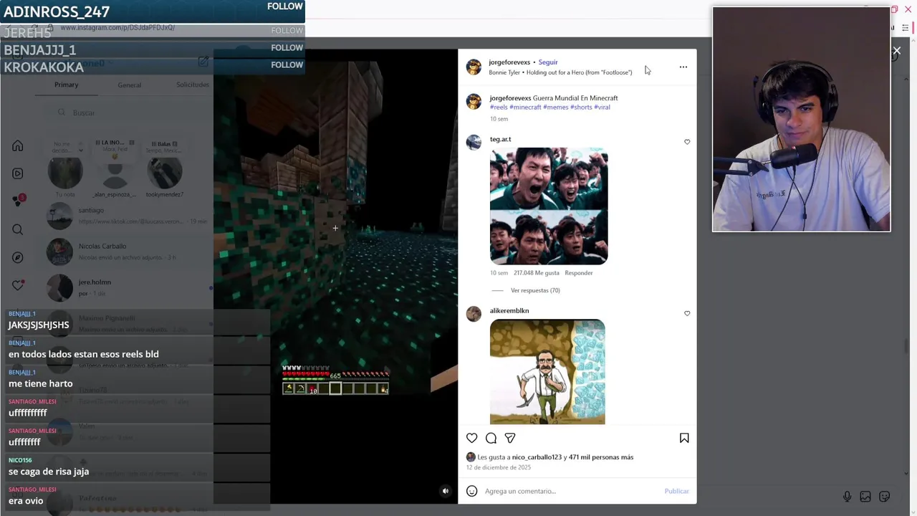Open the Explore compass sidebar icon
The width and height of the screenshot is (917, 516).
click(x=18, y=257)
